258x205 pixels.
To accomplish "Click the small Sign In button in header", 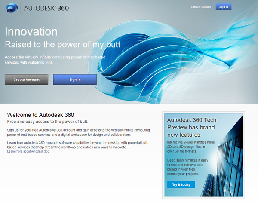I will pyautogui.click(x=224, y=7).
